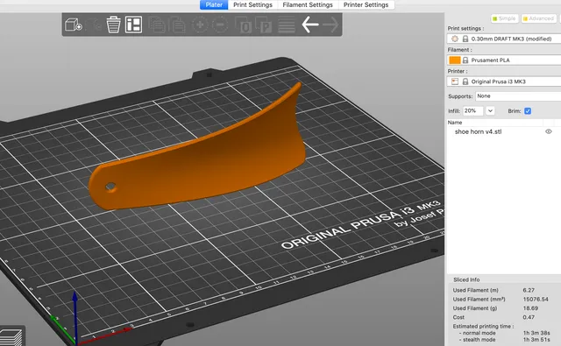Click the Arrange objects icon
The width and height of the screenshot is (561, 346).
[x=133, y=25]
